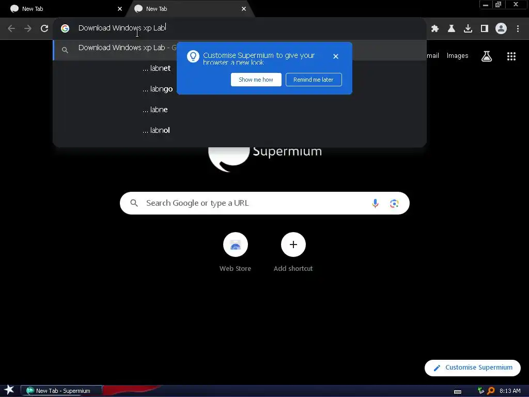The height and width of the screenshot is (397, 529).
Task: Click the Google icon in address bar
Action: [65, 28]
